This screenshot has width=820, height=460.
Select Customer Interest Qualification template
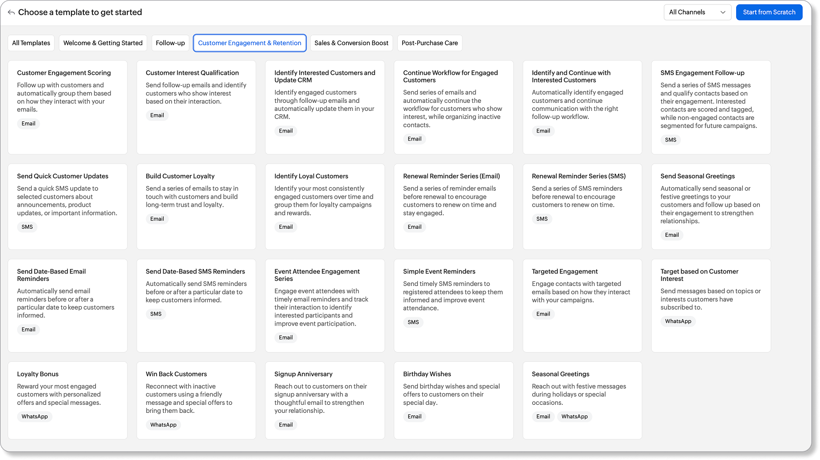tap(196, 107)
